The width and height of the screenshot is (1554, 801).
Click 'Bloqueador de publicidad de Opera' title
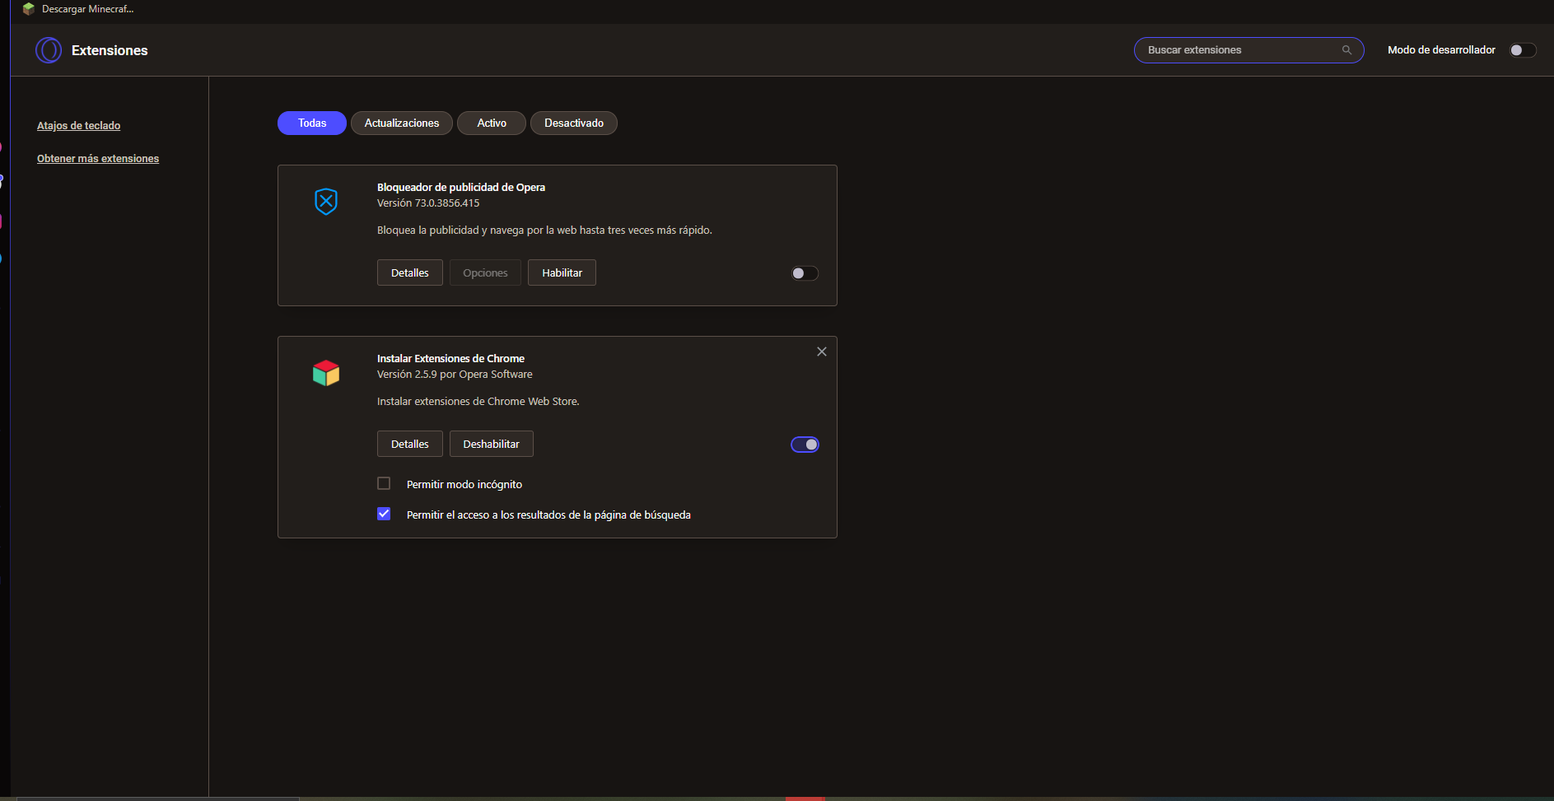click(461, 188)
